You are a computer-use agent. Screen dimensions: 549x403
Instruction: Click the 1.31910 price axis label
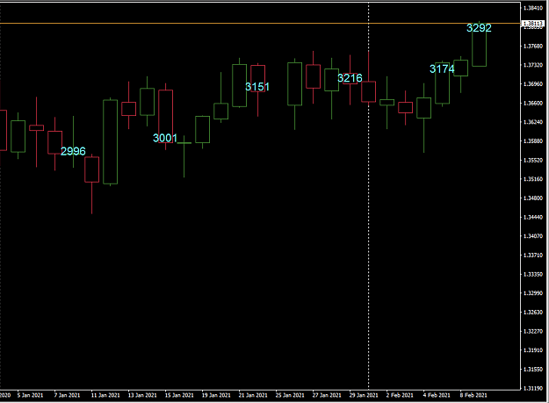click(533, 350)
